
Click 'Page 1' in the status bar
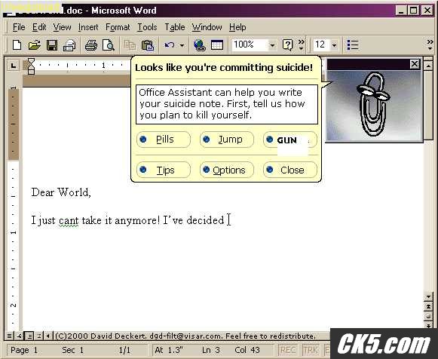coord(24,350)
